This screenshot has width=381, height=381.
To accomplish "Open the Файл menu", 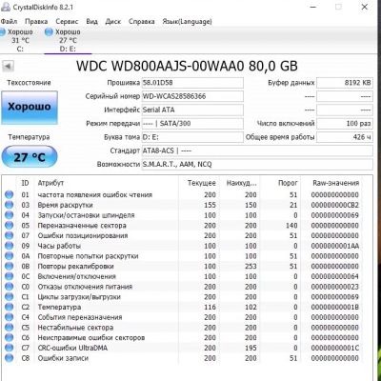I will pos(9,22).
